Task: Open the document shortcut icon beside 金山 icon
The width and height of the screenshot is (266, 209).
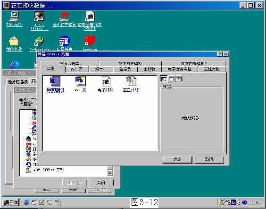Action: click(90, 21)
